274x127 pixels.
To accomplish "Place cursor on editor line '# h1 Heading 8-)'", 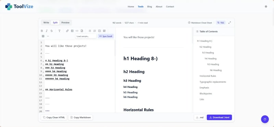I will [57, 60].
